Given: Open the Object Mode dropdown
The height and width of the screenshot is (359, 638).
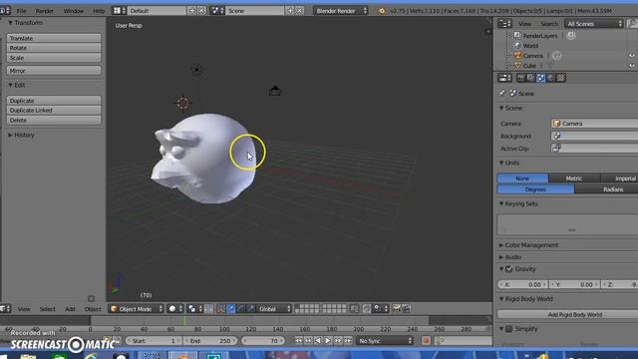Looking at the screenshot, I should click(136, 309).
